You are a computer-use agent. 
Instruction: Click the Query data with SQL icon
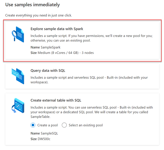[x=18, y=76]
